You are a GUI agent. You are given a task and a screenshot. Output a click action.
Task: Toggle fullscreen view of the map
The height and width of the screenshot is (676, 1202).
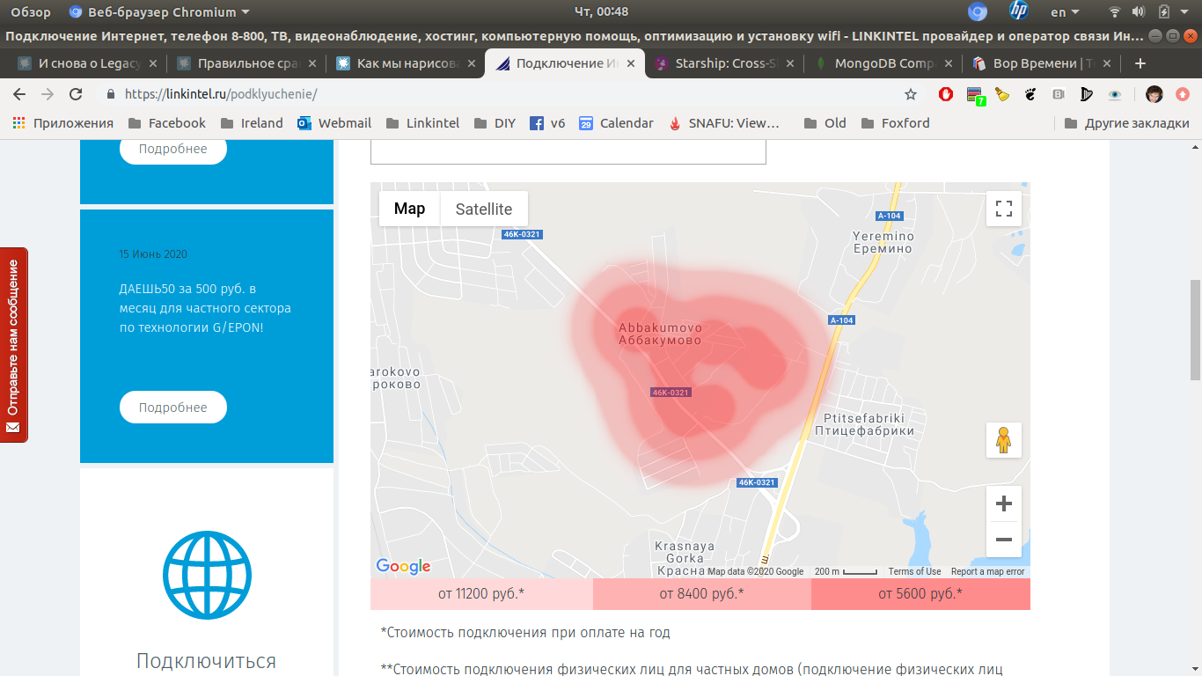tap(1004, 209)
